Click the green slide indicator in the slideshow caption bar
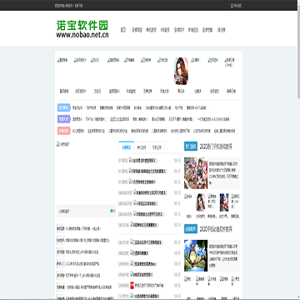Viewport: 300px width, 300px height. pyautogui.click(x=112, y=211)
